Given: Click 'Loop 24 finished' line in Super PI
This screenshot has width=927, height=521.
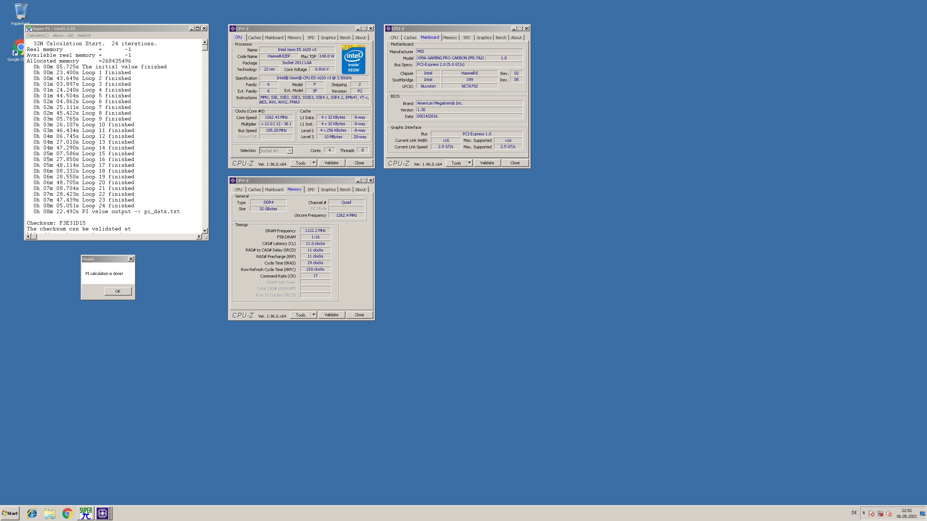Looking at the screenshot, I should click(84, 206).
